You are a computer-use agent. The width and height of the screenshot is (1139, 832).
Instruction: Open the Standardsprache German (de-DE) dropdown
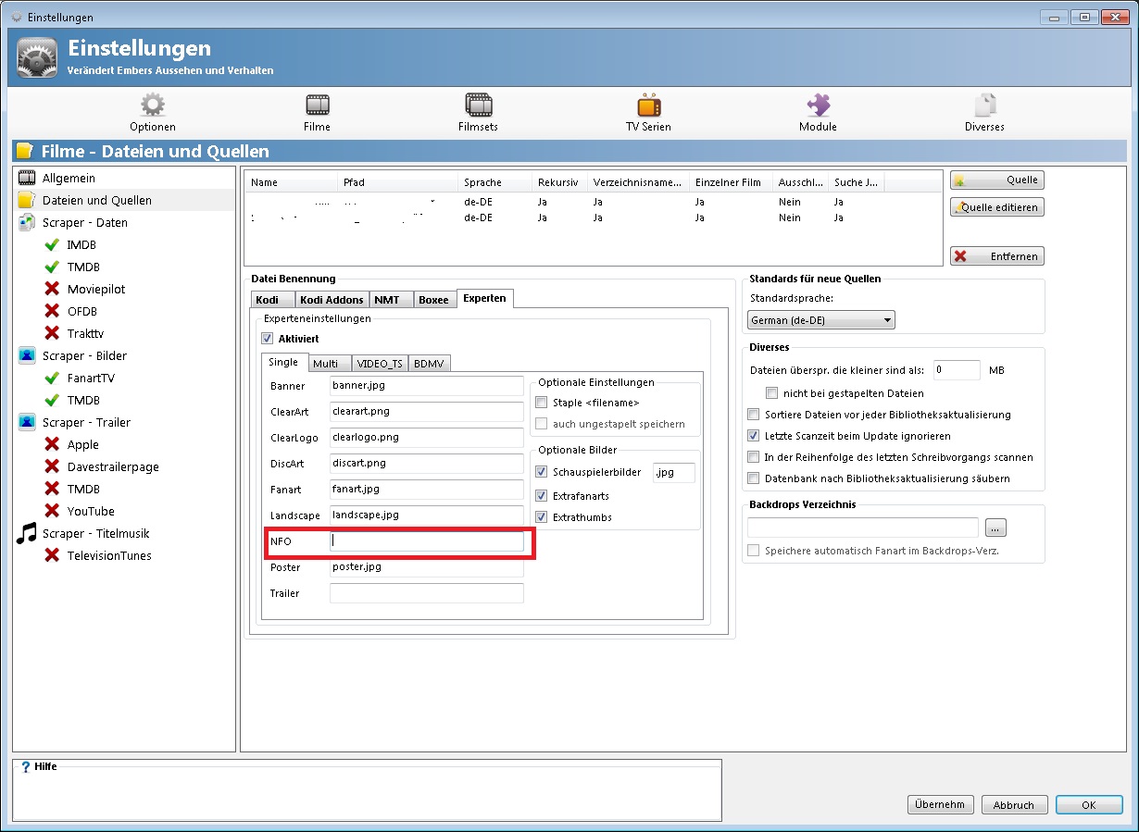[x=821, y=320]
